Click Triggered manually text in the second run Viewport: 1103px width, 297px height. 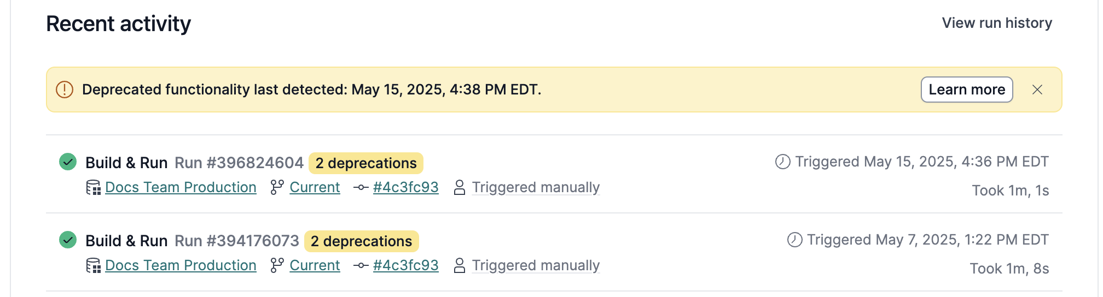pos(536,266)
